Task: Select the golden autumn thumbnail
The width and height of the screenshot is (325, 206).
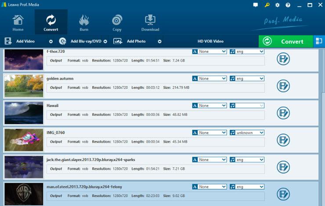Action: coord(24,86)
